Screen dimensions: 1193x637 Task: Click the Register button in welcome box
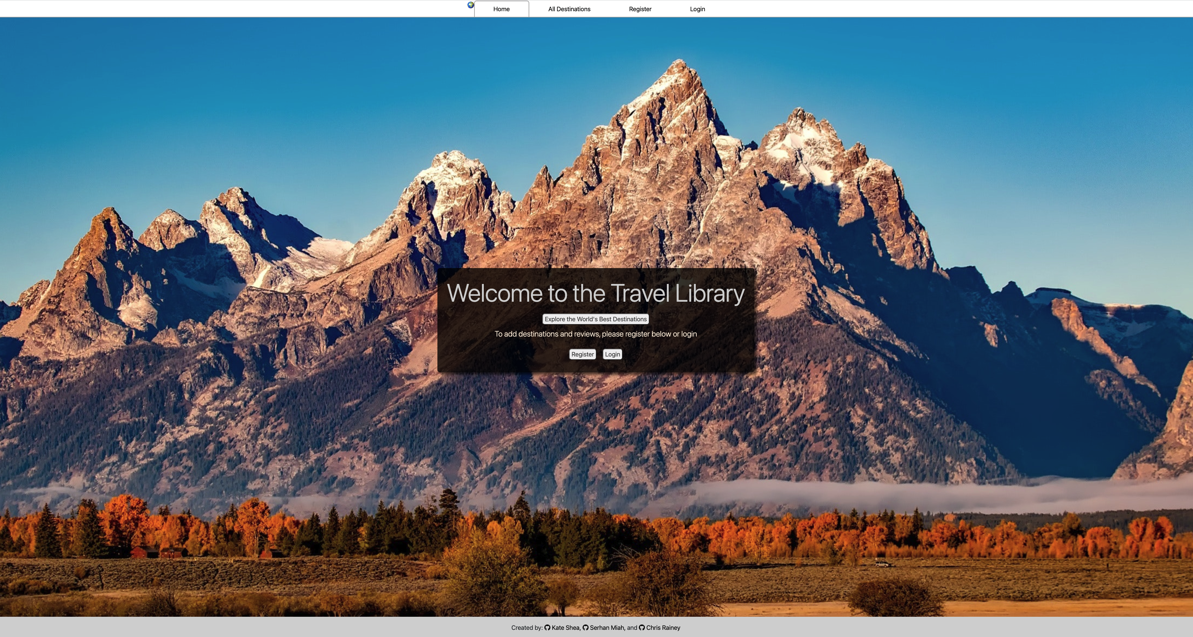pyautogui.click(x=582, y=354)
